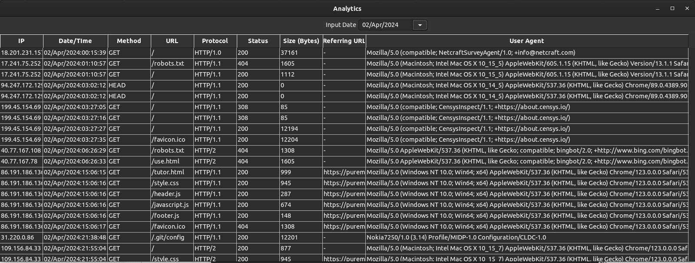Open the Input Date dropdown arrow
The image size is (695, 263).
(x=420, y=25)
